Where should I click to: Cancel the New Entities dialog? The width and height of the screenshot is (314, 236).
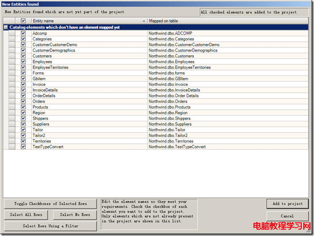[287, 216]
